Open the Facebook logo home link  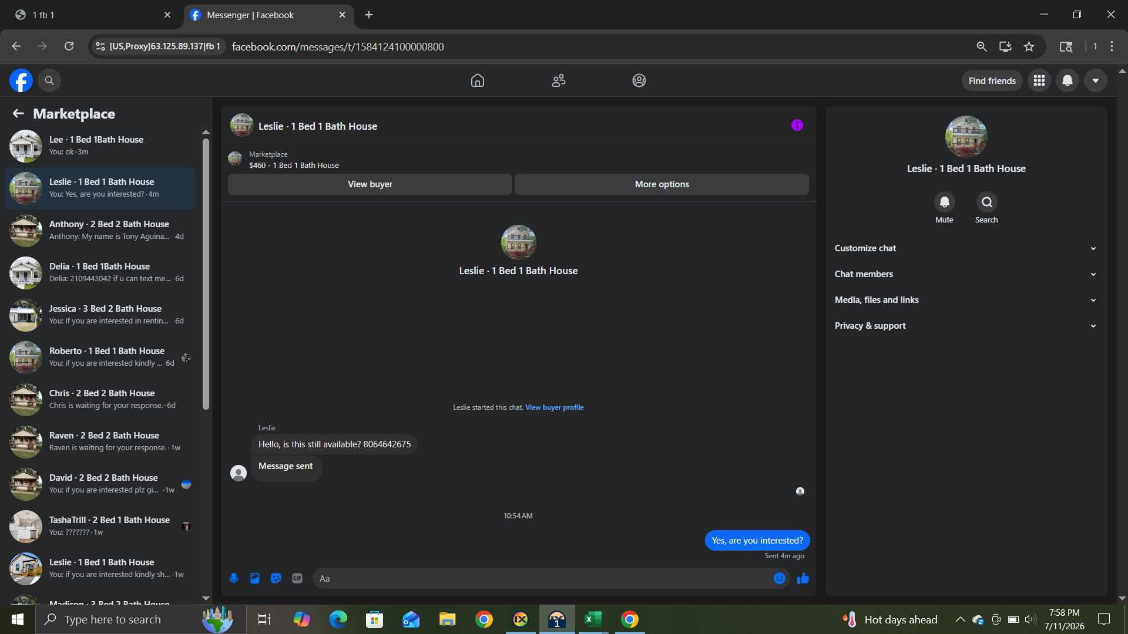point(21,80)
